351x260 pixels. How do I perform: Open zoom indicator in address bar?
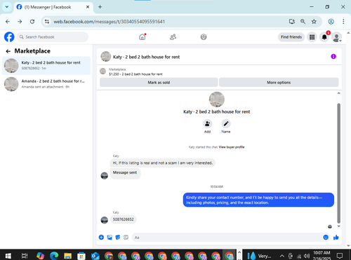[303, 22]
